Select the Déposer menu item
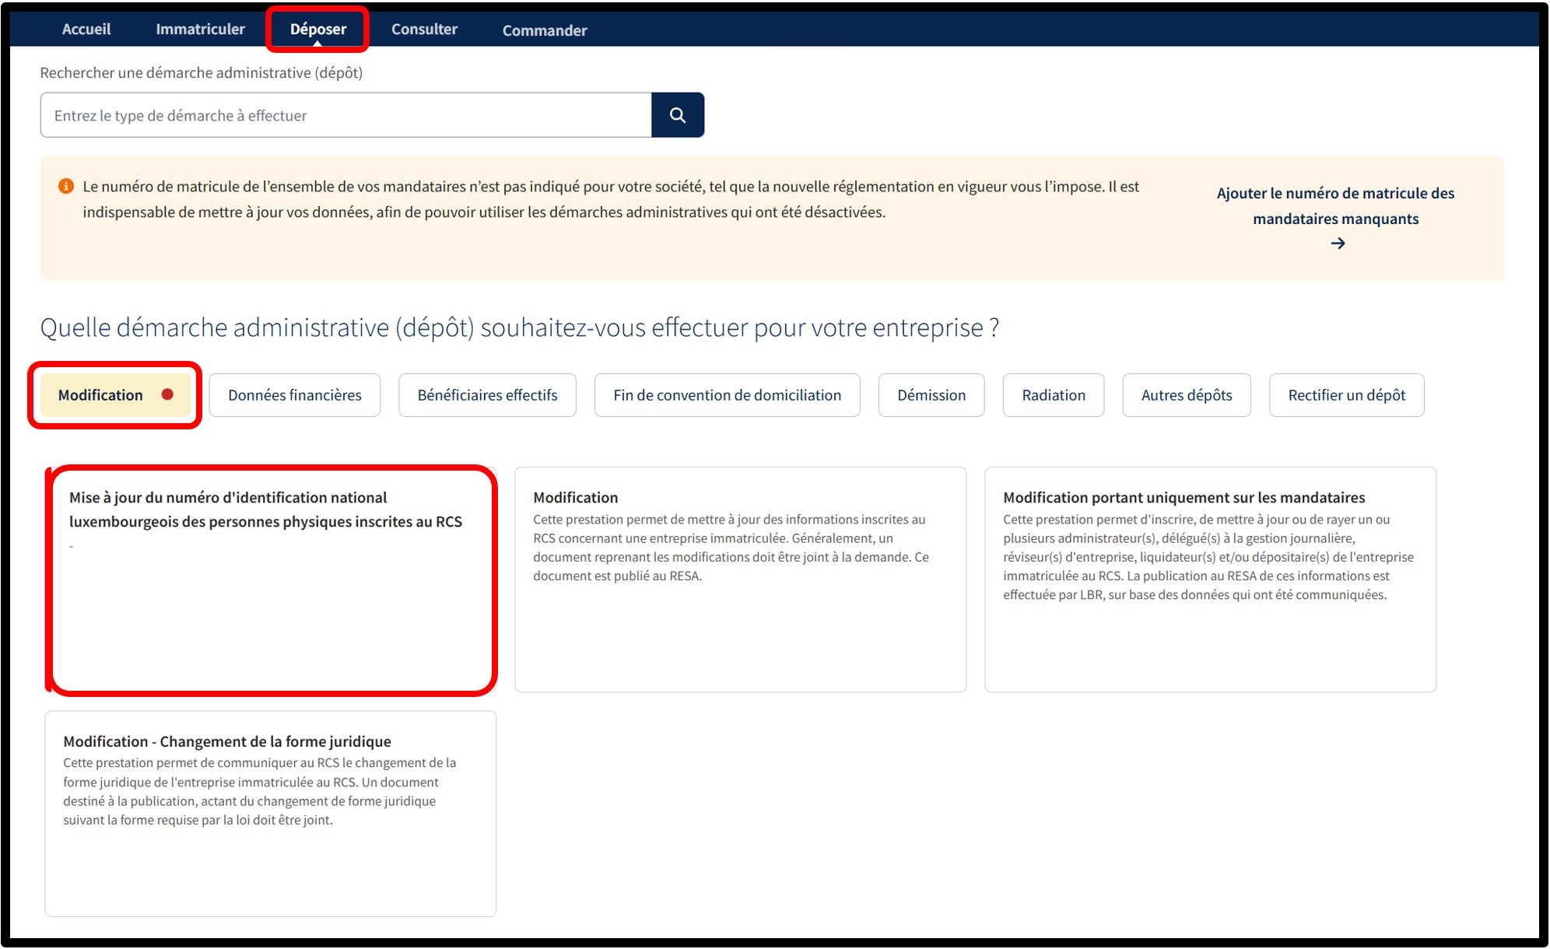Screen dimensions: 1550x949 click(317, 29)
